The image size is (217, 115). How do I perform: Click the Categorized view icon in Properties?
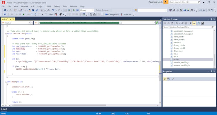(165, 79)
